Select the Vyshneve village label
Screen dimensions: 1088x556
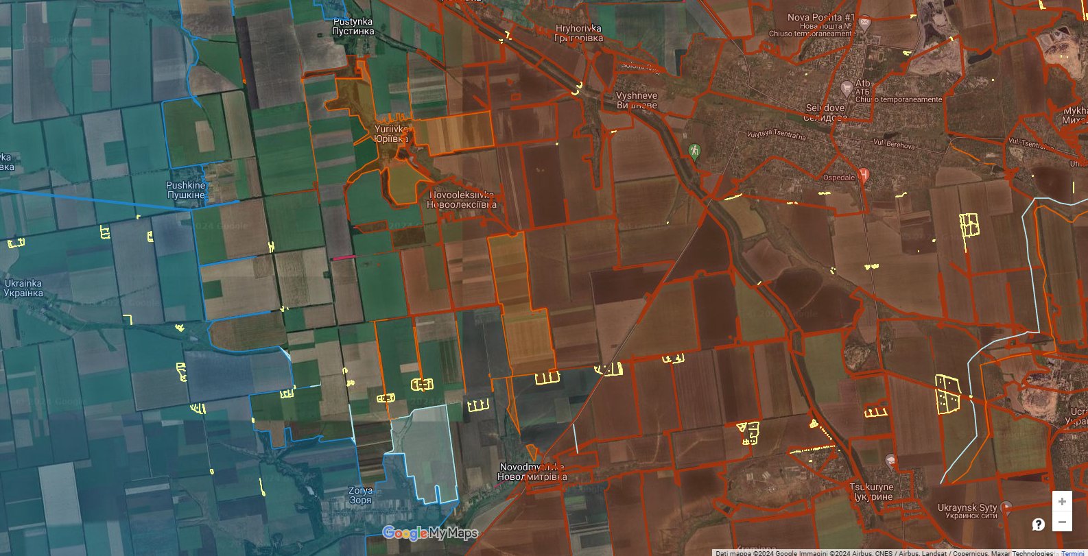[x=637, y=100]
